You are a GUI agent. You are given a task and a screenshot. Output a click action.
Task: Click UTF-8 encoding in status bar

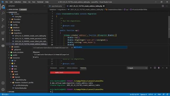tap(151, 94)
